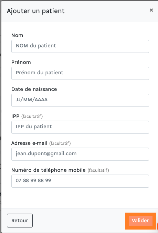This screenshot has height=233, width=158.
Task: Click the orange circle beside Valider
Action: coord(157,226)
